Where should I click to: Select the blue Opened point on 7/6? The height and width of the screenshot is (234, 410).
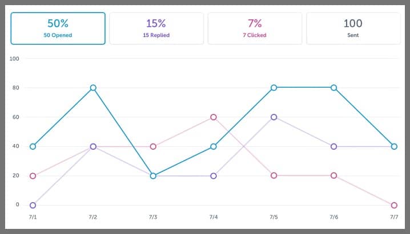pyautogui.click(x=334, y=88)
